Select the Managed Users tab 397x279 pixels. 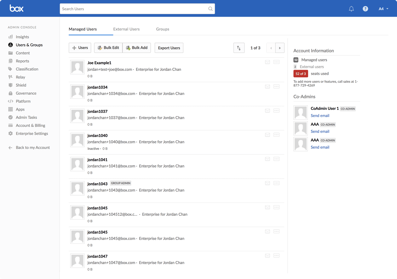coord(83,29)
